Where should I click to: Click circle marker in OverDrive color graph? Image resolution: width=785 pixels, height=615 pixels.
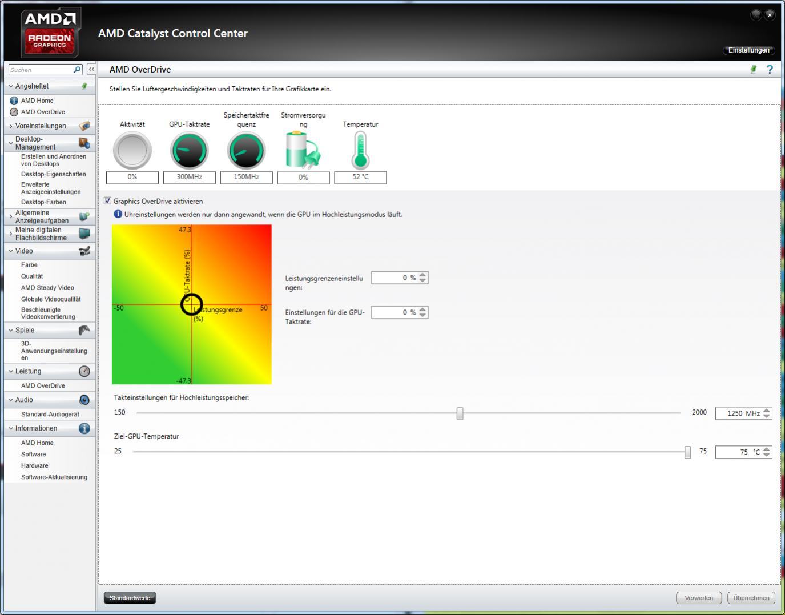[x=191, y=304]
